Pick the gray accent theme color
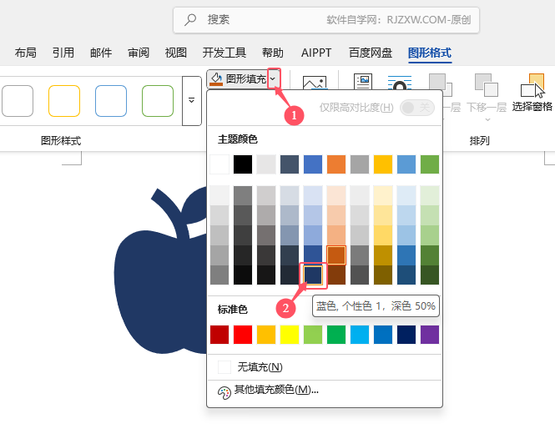555x444 pixels. click(x=360, y=164)
